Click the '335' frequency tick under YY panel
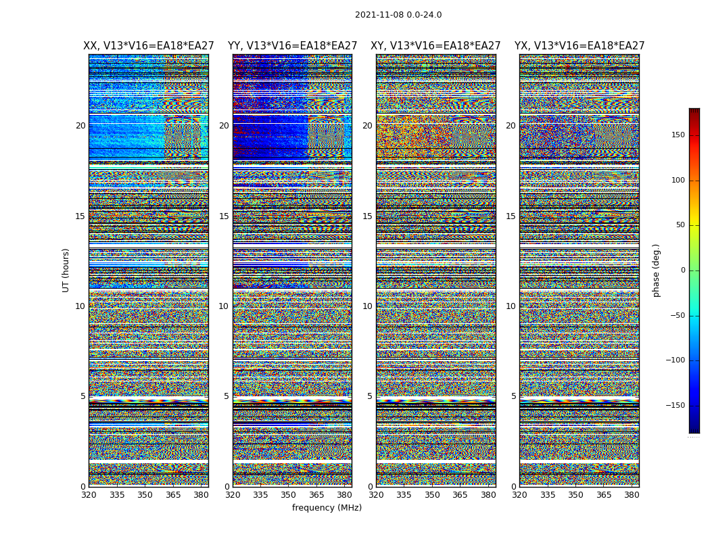The width and height of the screenshot is (710, 541). 260,495
